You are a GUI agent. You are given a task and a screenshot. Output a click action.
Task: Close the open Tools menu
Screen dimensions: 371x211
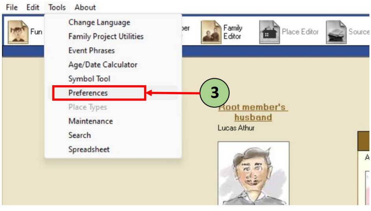click(57, 7)
